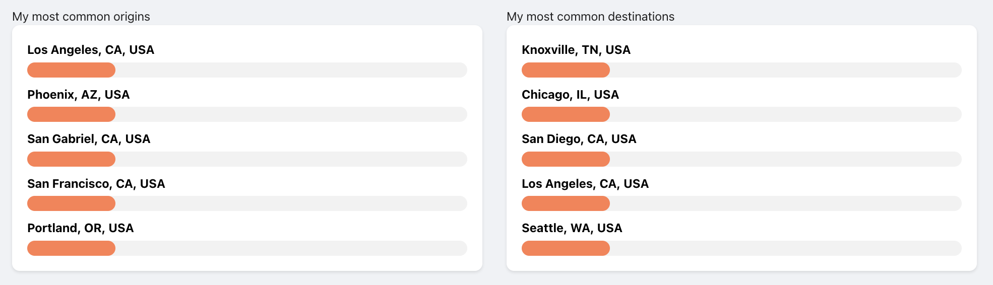
Task: Click the Seattle destination progress bar
Action: [x=741, y=248]
